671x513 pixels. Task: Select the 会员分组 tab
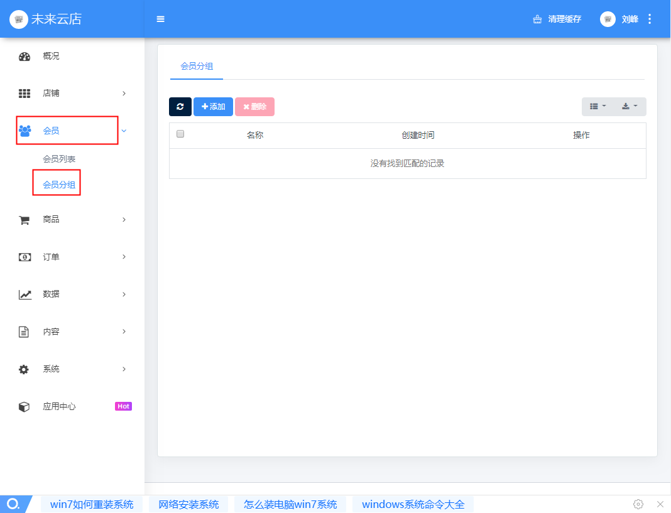[197, 66]
